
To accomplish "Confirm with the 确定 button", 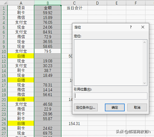I will point(115,107).
